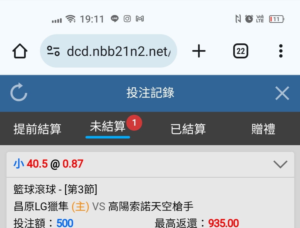Tap the dcd.nbb21n2.net address bar
The height and width of the screenshot is (228, 300).
pos(108,51)
